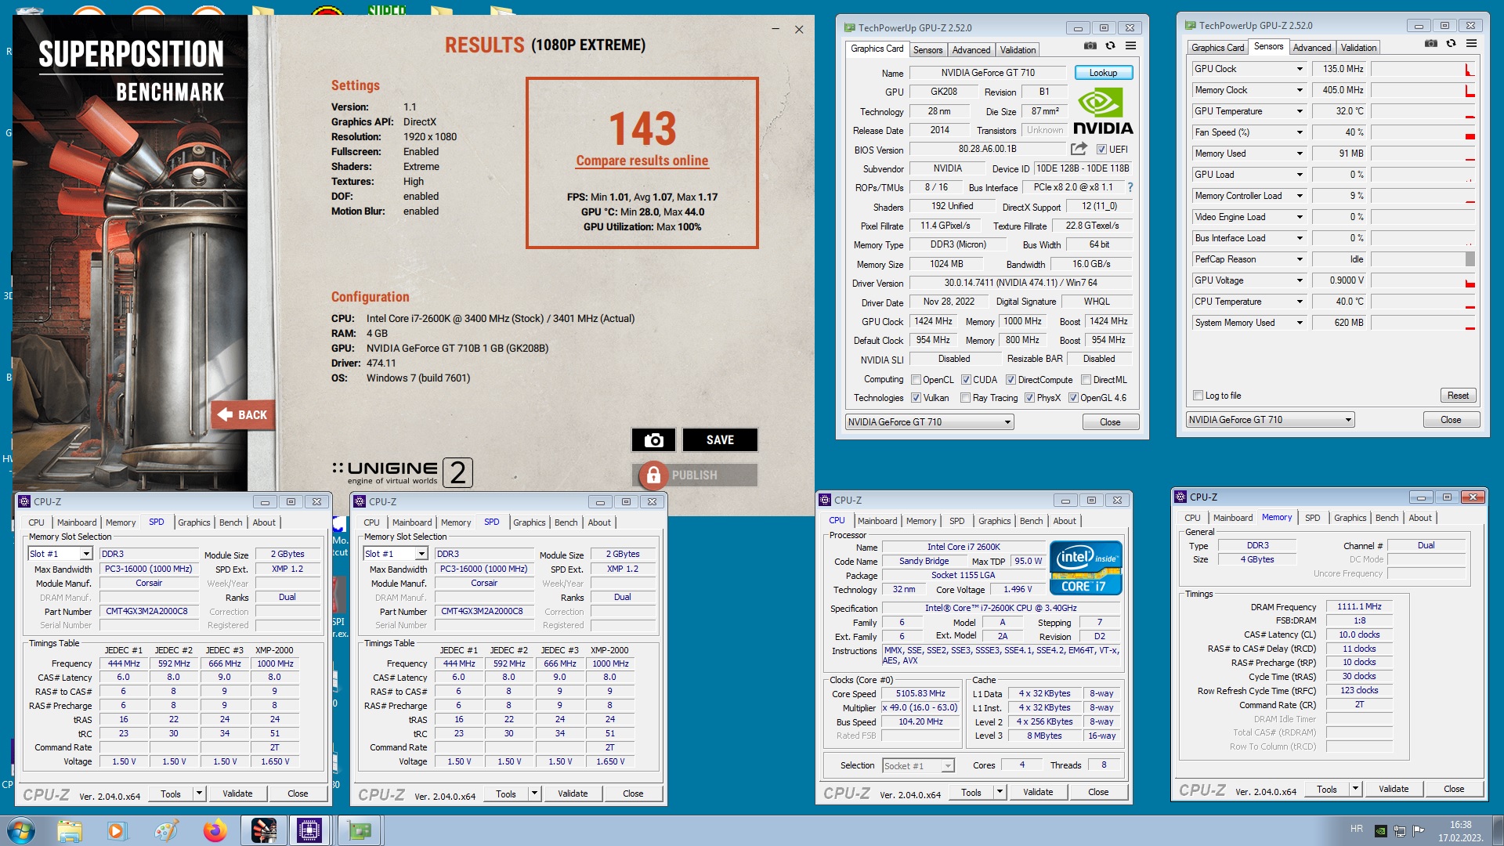Image resolution: width=1504 pixels, height=846 pixels.
Task: Click the screenshot camera icon in Superposition
Action: point(653,440)
